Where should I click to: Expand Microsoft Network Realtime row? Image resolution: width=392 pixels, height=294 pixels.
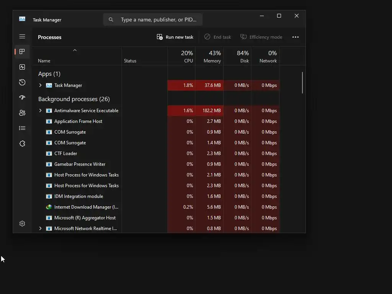(x=40, y=229)
